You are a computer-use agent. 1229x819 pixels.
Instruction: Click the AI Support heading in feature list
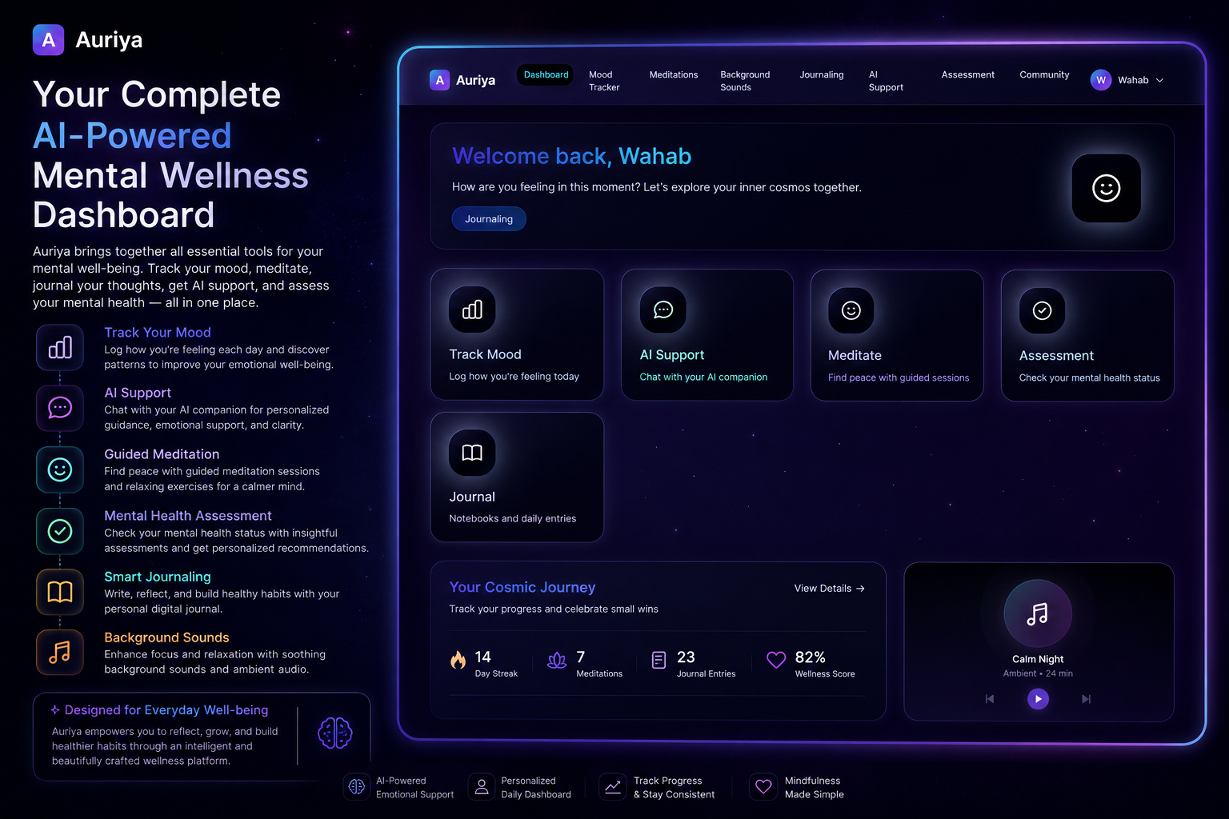pyautogui.click(x=138, y=393)
